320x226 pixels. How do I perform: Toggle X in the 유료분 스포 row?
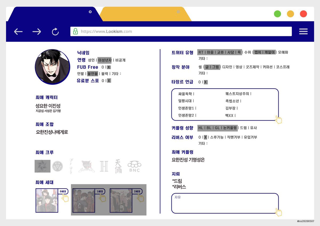click(109, 81)
